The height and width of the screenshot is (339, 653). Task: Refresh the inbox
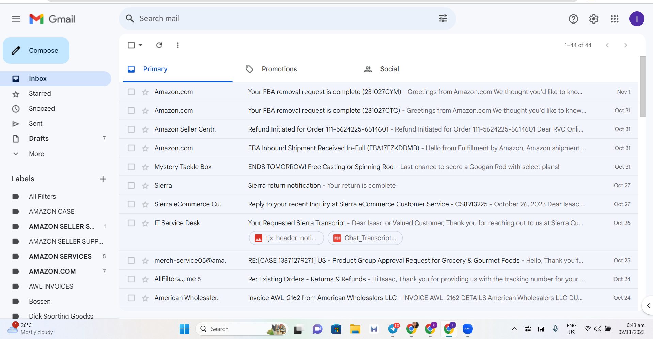[x=159, y=45]
